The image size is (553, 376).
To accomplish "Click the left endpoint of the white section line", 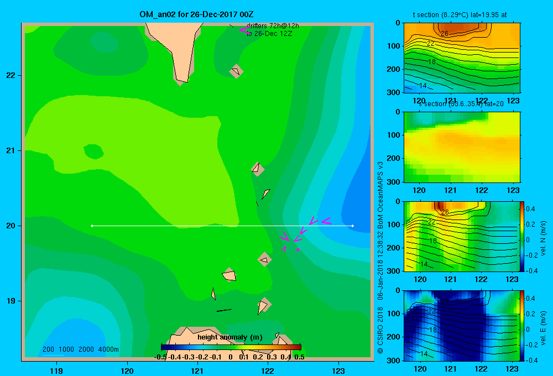I will coord(92,226).
